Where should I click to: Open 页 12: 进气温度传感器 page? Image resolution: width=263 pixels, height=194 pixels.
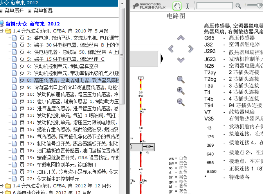click(x=69, y=108)
